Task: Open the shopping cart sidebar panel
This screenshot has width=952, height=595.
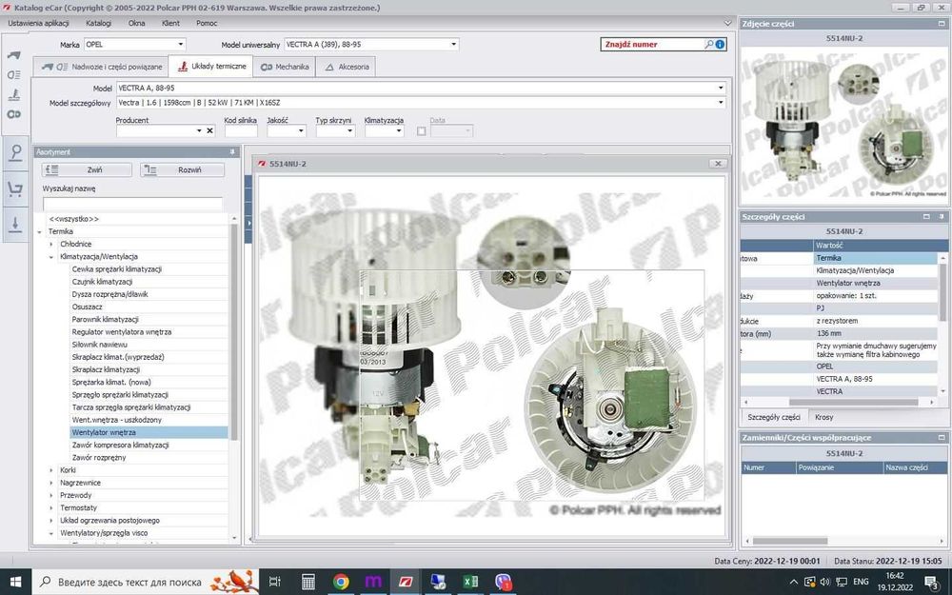Action: [15, 188]
